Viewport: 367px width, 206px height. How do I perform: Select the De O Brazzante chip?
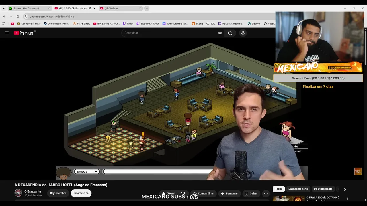323,189
